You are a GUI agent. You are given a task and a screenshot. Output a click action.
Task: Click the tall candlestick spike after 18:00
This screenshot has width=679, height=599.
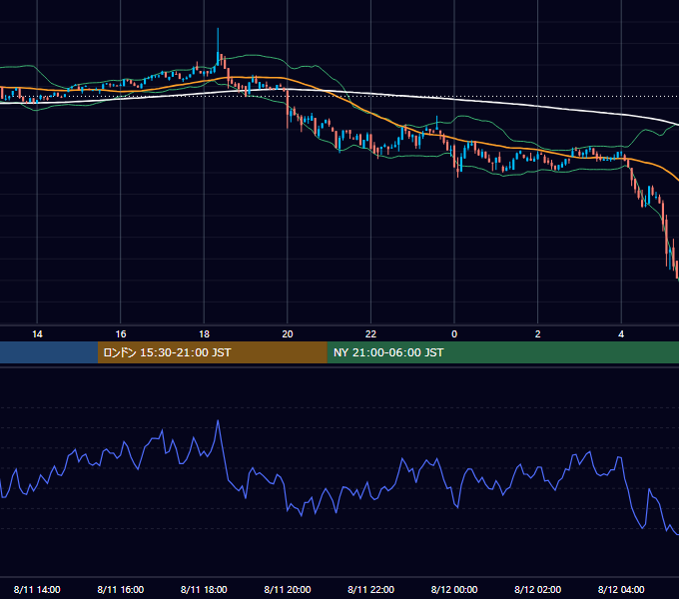coord(218,48)
